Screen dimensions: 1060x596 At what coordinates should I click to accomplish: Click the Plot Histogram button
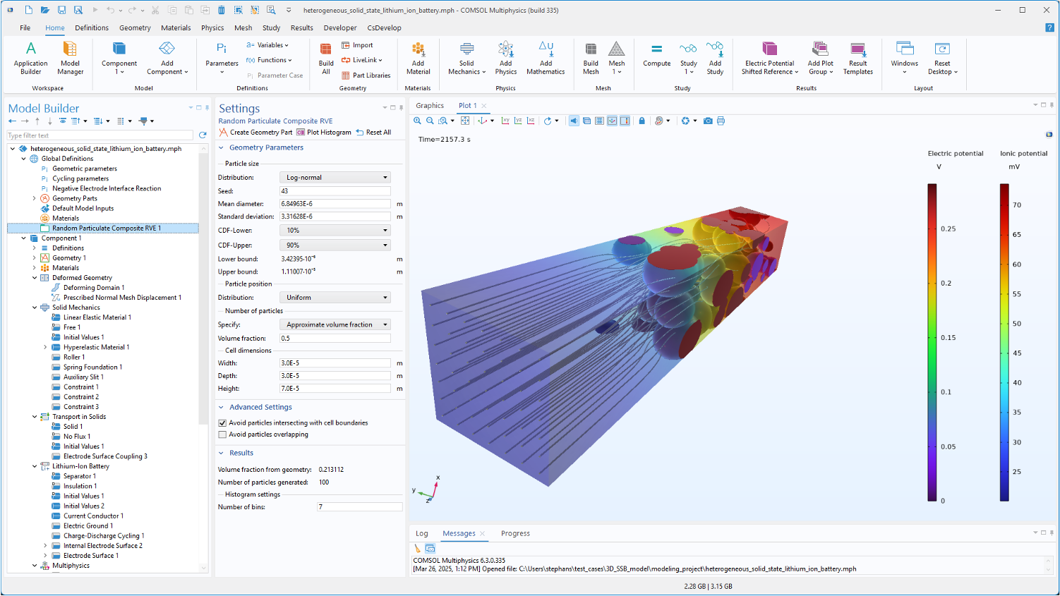click(x=324, y=133)
